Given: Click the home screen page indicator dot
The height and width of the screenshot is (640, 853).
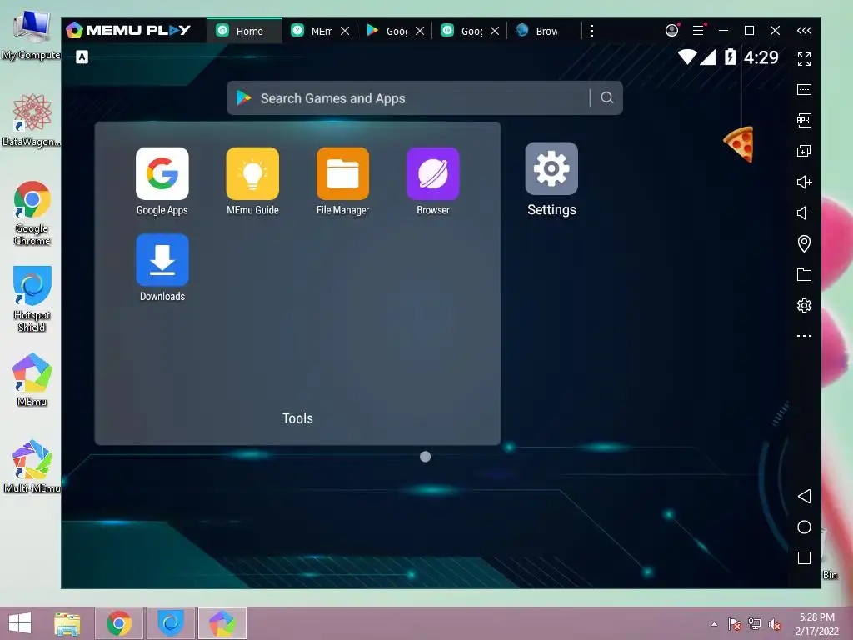Looking at the screenshot, I should pyautogui.click(x=426, y=457).
